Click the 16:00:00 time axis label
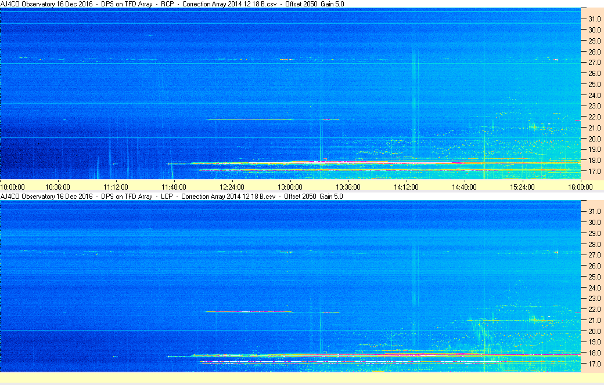The height and width of the screenshot is (385, 604). click(581, 187)
